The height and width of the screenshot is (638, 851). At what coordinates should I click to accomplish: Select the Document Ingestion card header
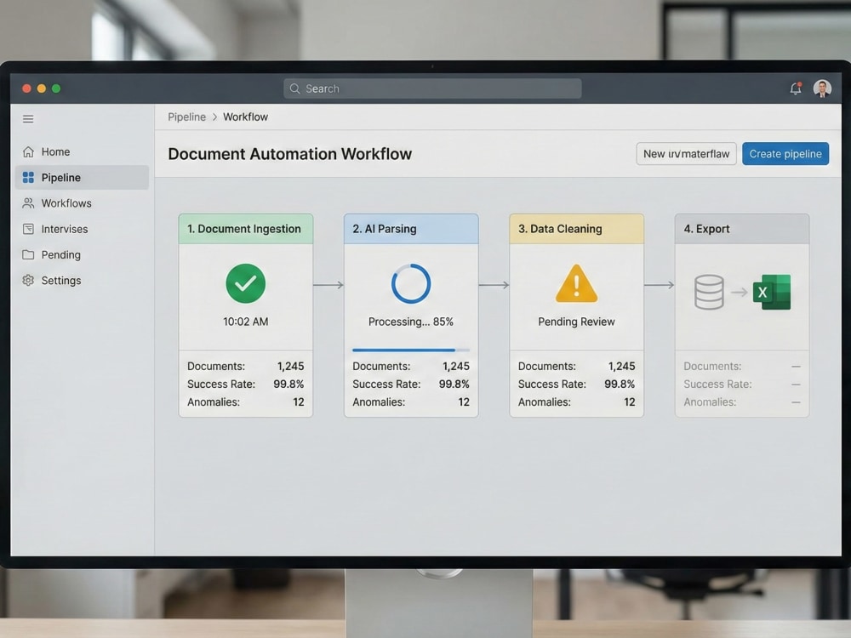pos(246,229)
